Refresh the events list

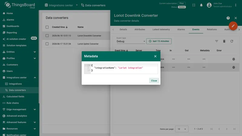[x=232, y=41]
